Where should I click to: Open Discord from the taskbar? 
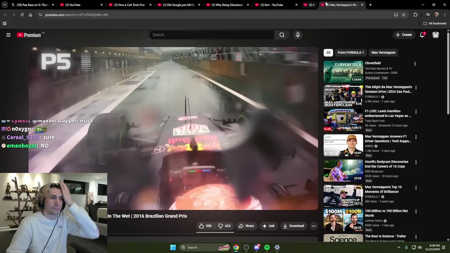tap(257, 247)
